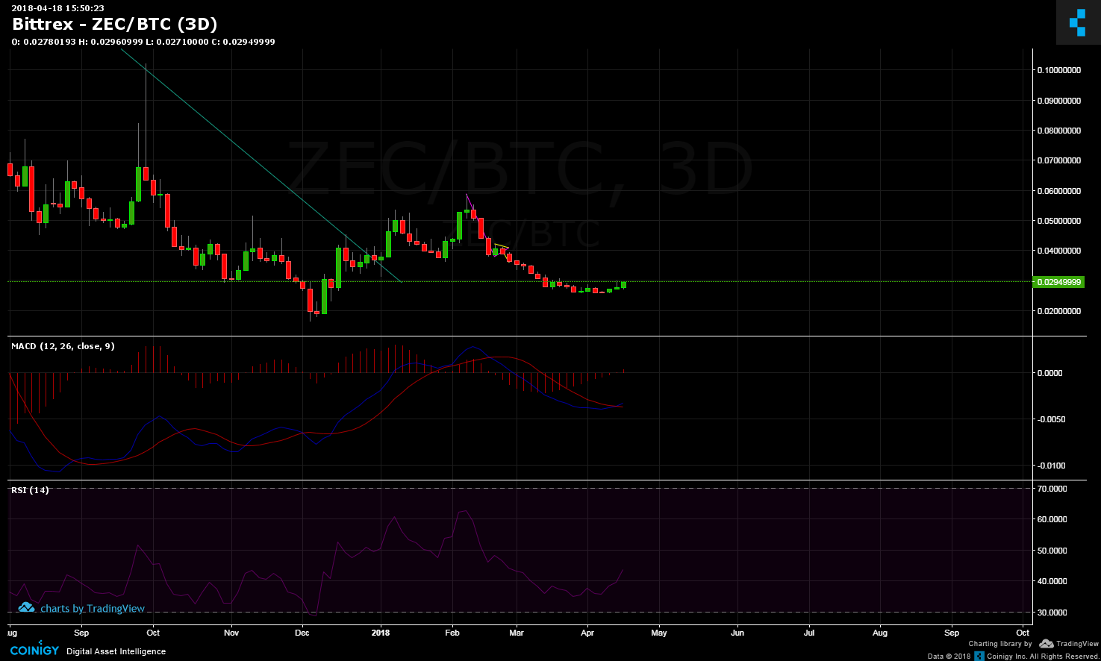This screenshot has width=1101, height=661.
Task: Click the 'Nov' date on time axis
Action: tap(231, 633)
